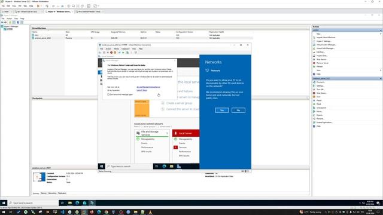This screenshot has height=215, width=383.
Task: Click Checkpoint in the VM actions list
Action: click(321, 107)
